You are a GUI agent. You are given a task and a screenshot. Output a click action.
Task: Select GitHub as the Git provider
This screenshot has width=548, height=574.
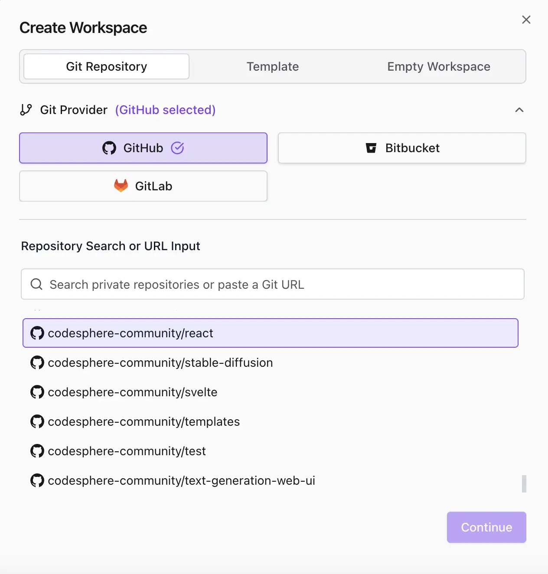pyautogui.click(x=143, y=148)
